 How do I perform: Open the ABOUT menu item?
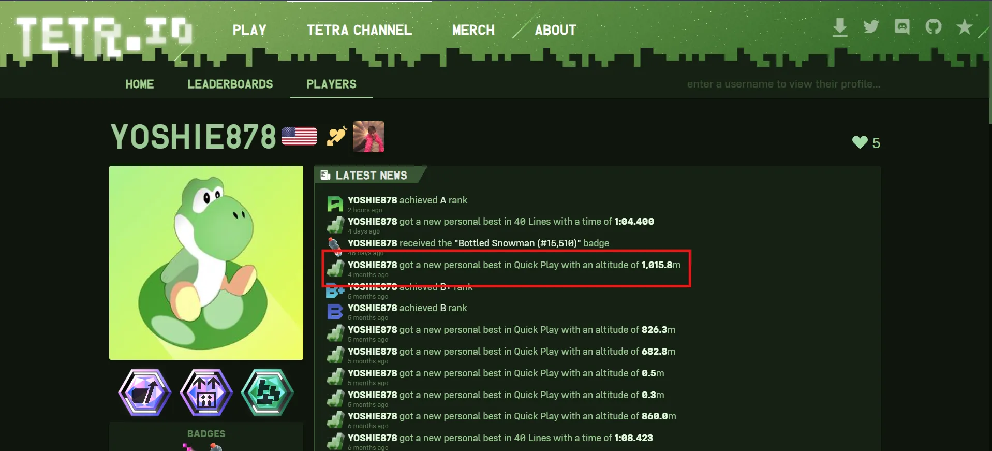pos(556,30)
